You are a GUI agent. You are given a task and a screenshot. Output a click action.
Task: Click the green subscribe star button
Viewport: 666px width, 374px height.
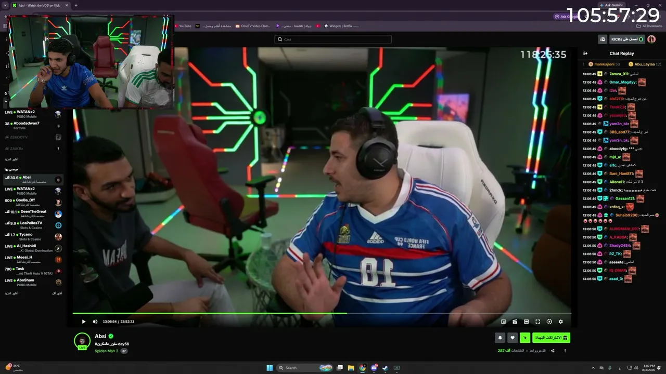(x=525, y=338)
